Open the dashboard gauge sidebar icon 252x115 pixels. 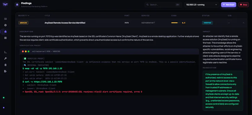pos(5,25)
